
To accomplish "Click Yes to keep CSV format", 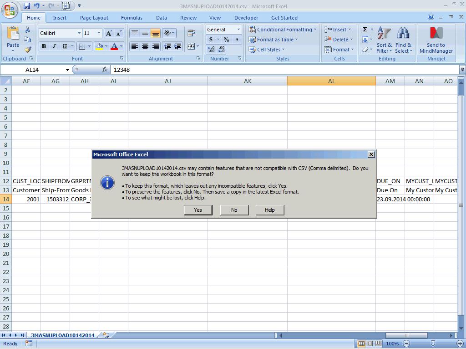I will pos(198,210).
